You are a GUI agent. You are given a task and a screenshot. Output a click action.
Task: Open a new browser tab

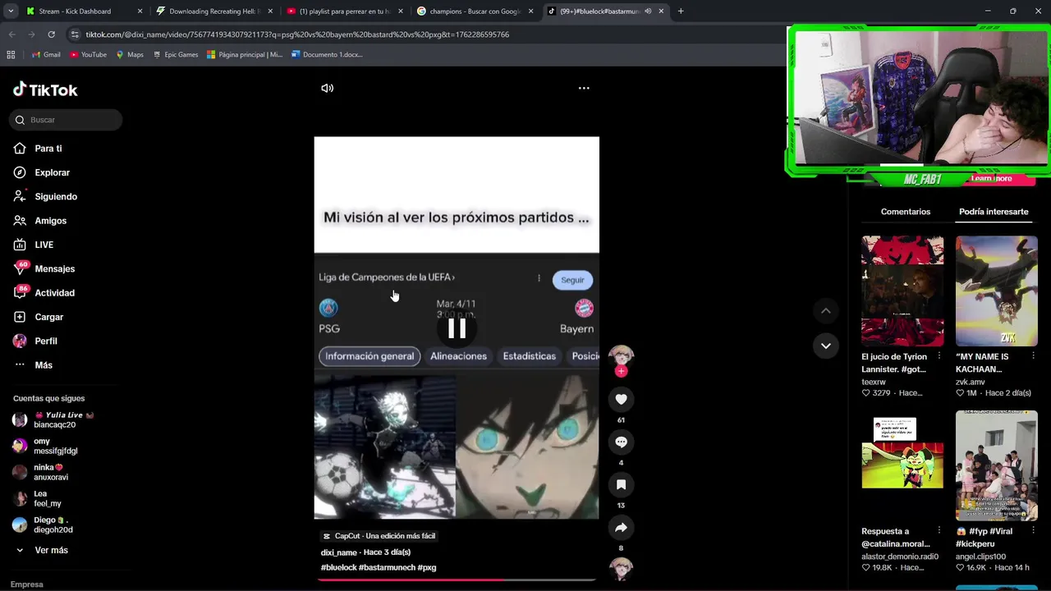click(x=681, y=11)
